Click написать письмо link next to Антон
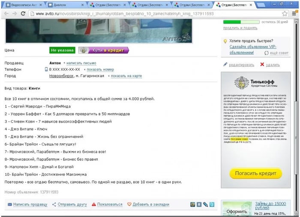Viewport: 300px width, 217px height. point(81,63)
